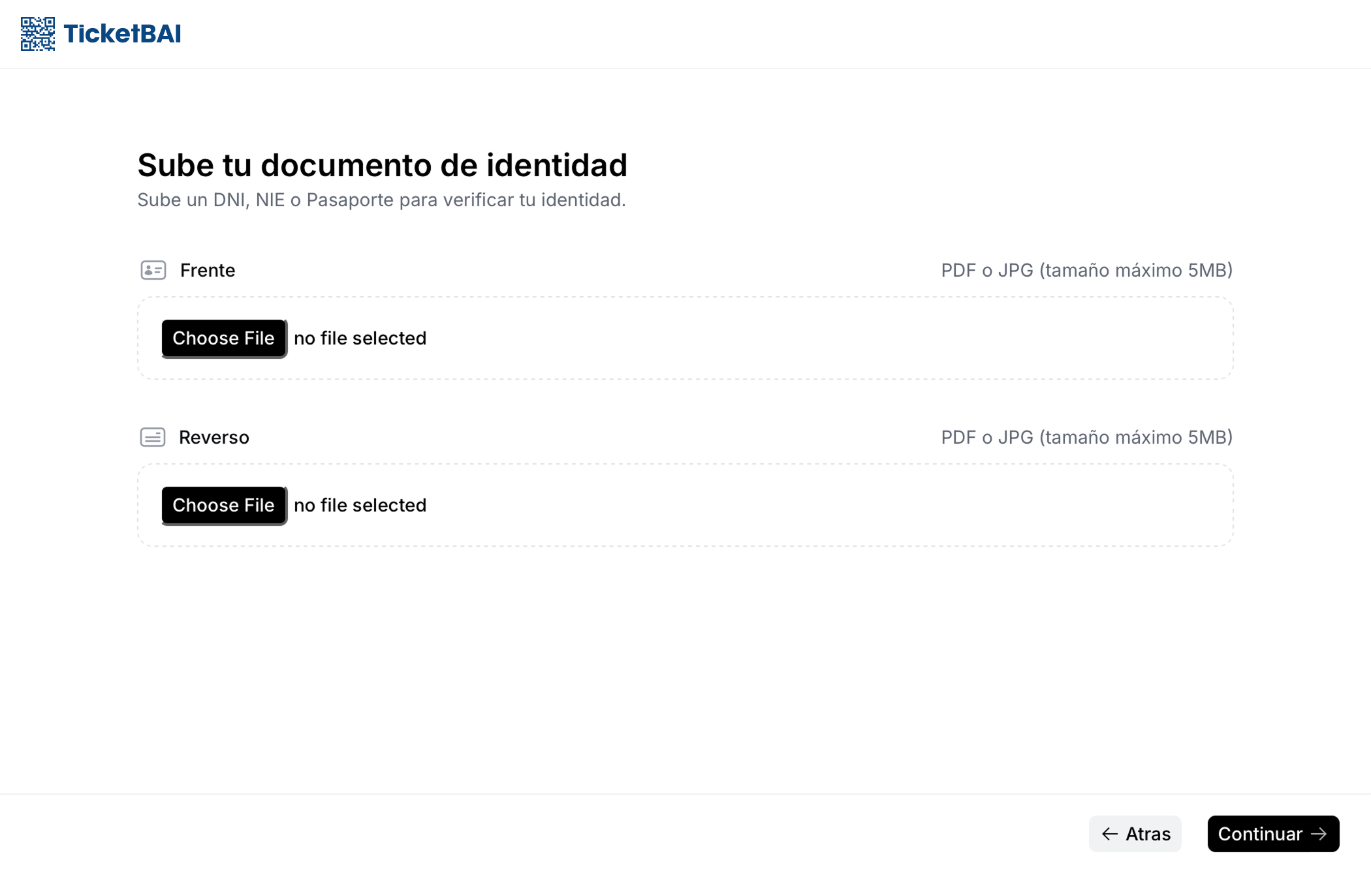Click the TicketBAI brand name text
The image size is (1371, 873).
[x=122, y=34]
